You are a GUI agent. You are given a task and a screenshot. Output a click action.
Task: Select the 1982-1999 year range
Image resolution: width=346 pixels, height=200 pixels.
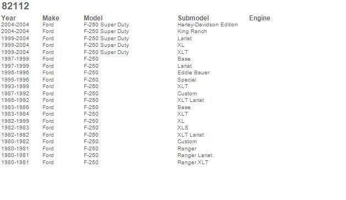(15, 121)
